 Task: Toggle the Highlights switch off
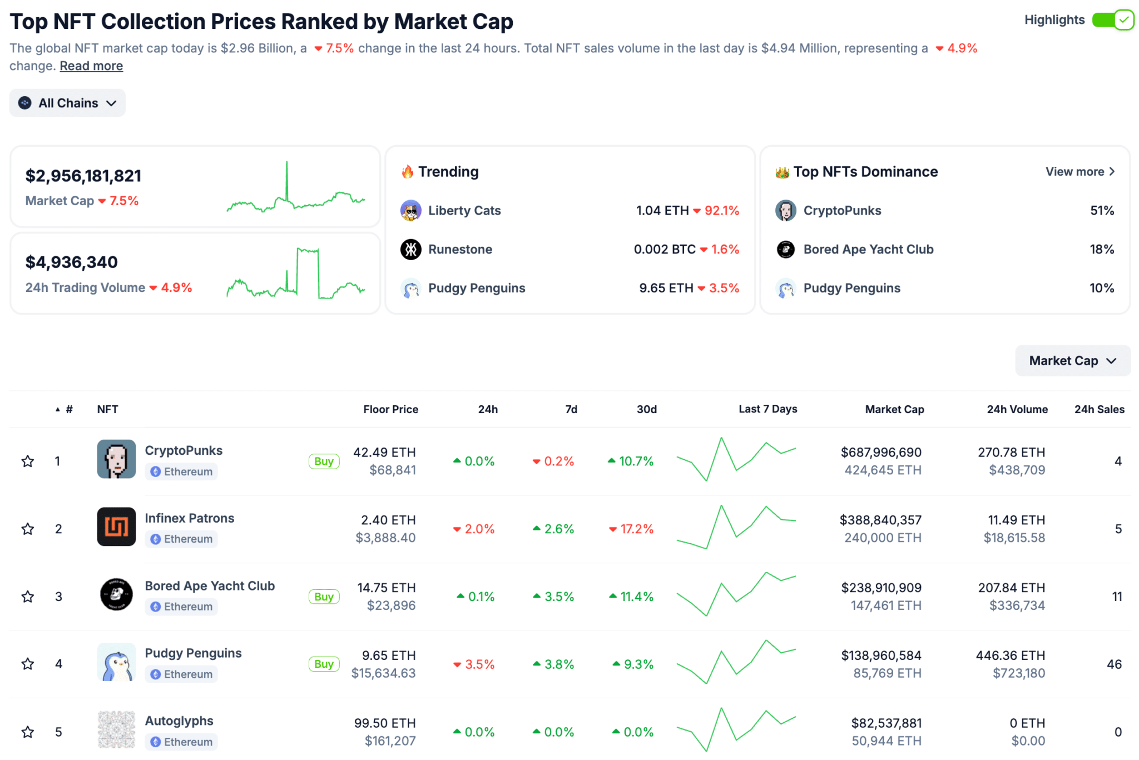point(1112,20)
